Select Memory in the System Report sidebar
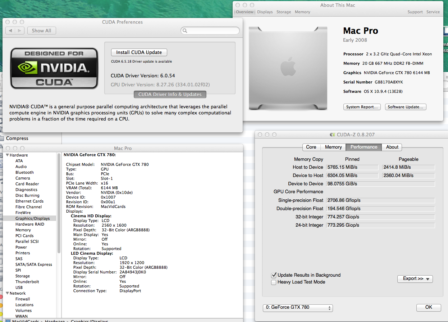This screenshot has height=322, width=448. (x=23, y=230)
